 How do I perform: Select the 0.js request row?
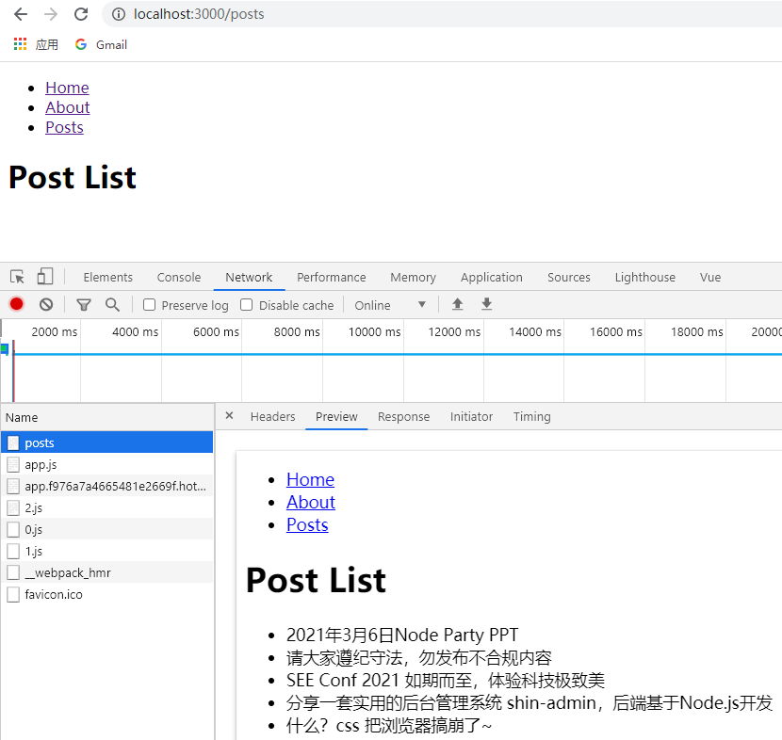[x=107, y=529]
